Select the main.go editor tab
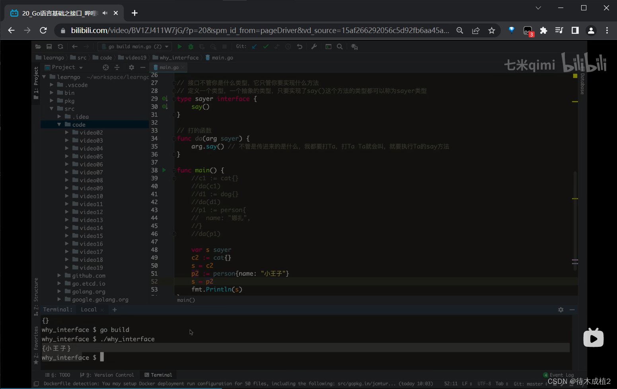Image resolution: width=617 pixels, height=389 pixels. tap(169, 68)
